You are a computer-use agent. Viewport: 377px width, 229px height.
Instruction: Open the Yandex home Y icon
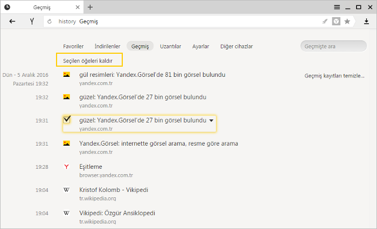pyautogui.click(x=32, y=22)
